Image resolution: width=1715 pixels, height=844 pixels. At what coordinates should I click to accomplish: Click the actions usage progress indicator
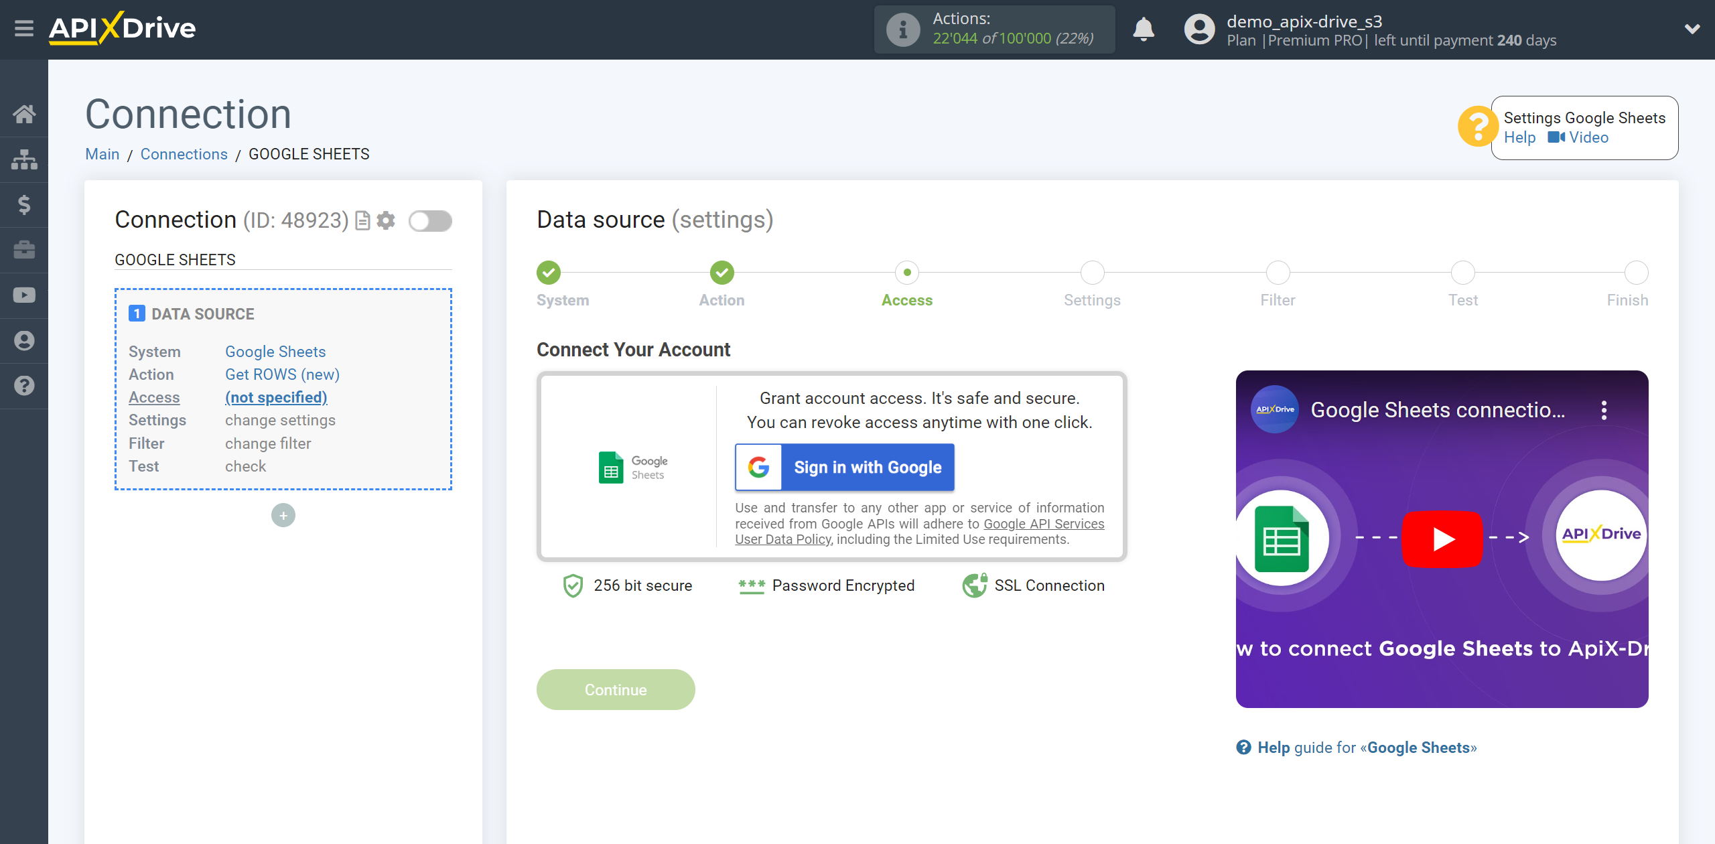tap(996, 29)
